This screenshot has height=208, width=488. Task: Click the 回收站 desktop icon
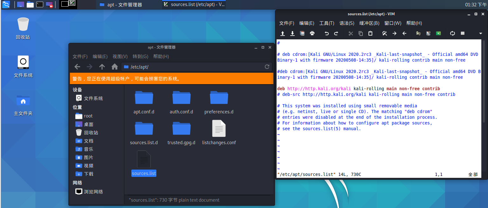tap(23, 28)
